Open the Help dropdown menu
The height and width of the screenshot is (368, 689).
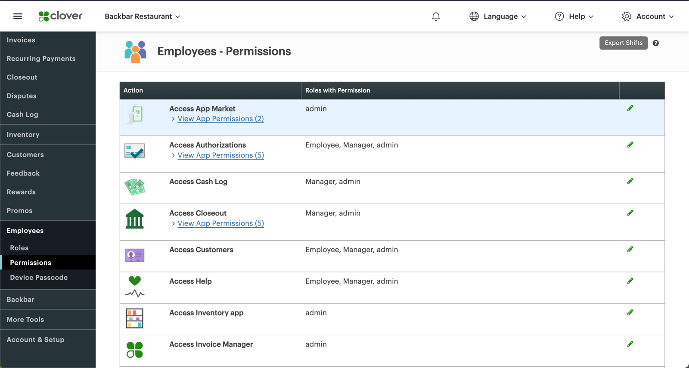pos(574,16)
